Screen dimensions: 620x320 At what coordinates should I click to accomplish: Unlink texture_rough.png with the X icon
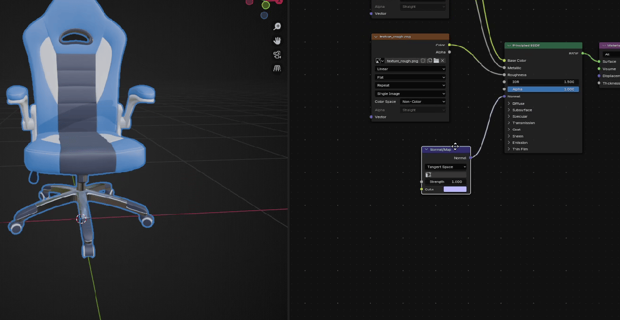443,61
